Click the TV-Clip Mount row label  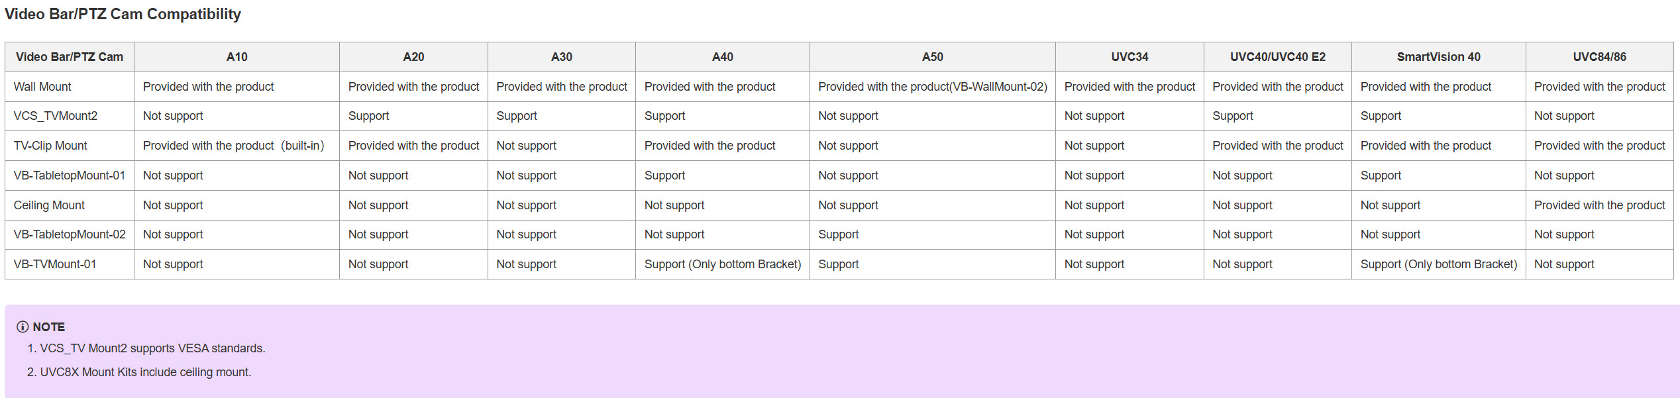click(50, 146)
